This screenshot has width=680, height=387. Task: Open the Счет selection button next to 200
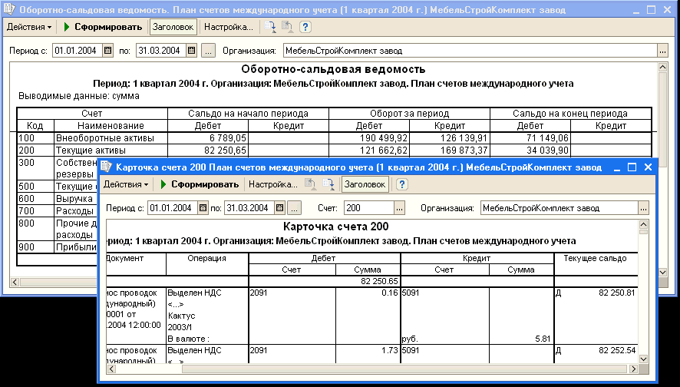[399, 208]
